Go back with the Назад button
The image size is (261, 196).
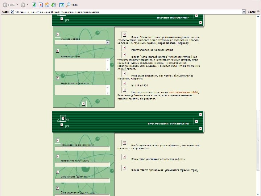click(9, 5)
